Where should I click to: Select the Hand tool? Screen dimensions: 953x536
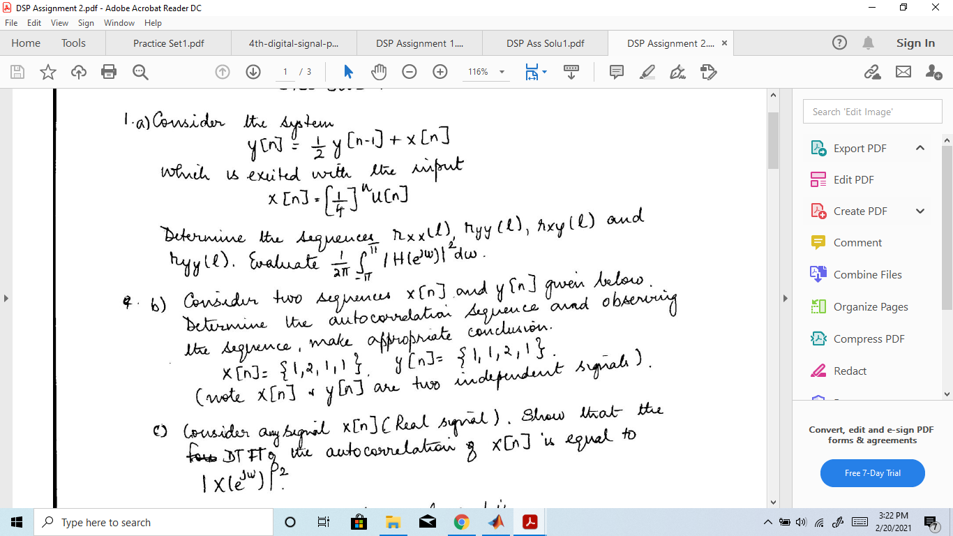pos(377,71)
